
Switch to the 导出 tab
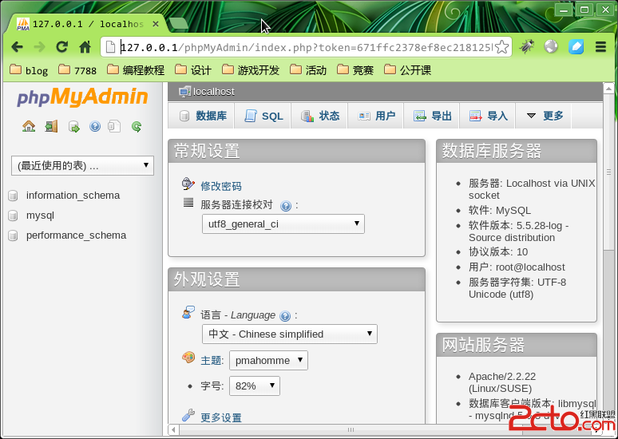tap(433, 116)
